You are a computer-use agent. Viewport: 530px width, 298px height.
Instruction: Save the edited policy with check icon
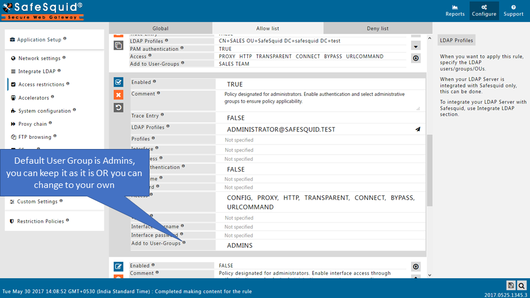tap(119, 82)
